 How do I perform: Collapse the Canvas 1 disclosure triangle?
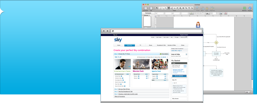click(x=142, y=15)
